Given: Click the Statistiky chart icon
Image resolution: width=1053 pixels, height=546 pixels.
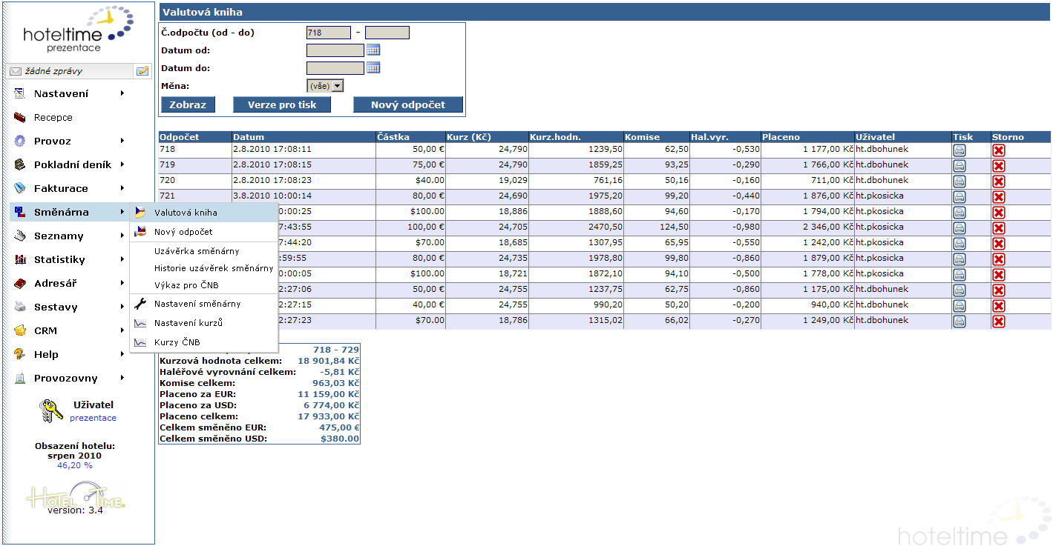Looking at the screenshot, I should 20,259.
